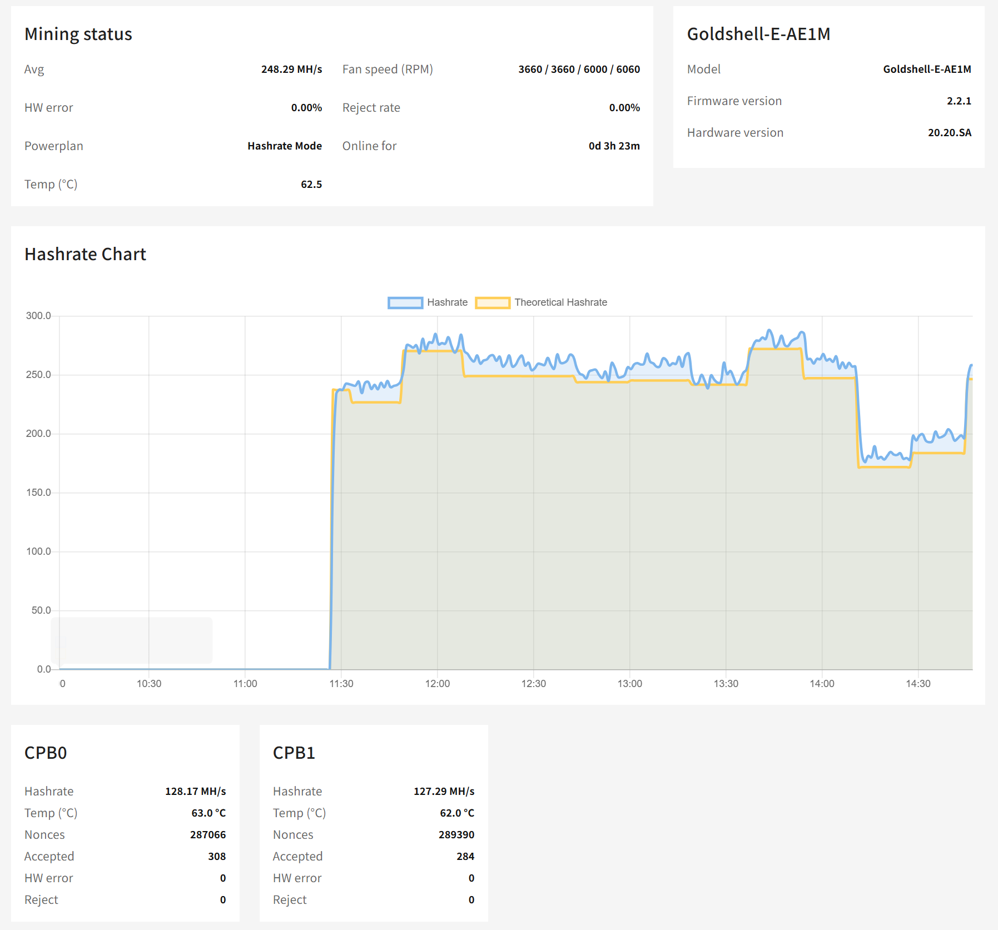Click the 12:00 label on chart time axis
The width and height of the screenshot is (998, 930).
(438, 684)
